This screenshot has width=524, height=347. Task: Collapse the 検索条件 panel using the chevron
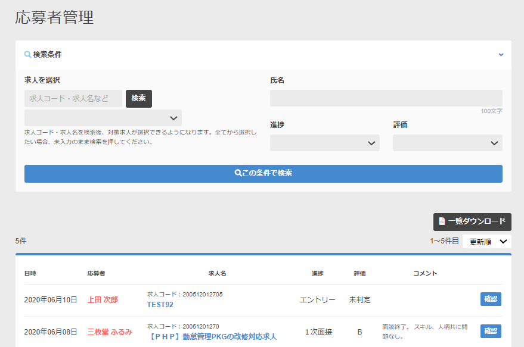501,54
